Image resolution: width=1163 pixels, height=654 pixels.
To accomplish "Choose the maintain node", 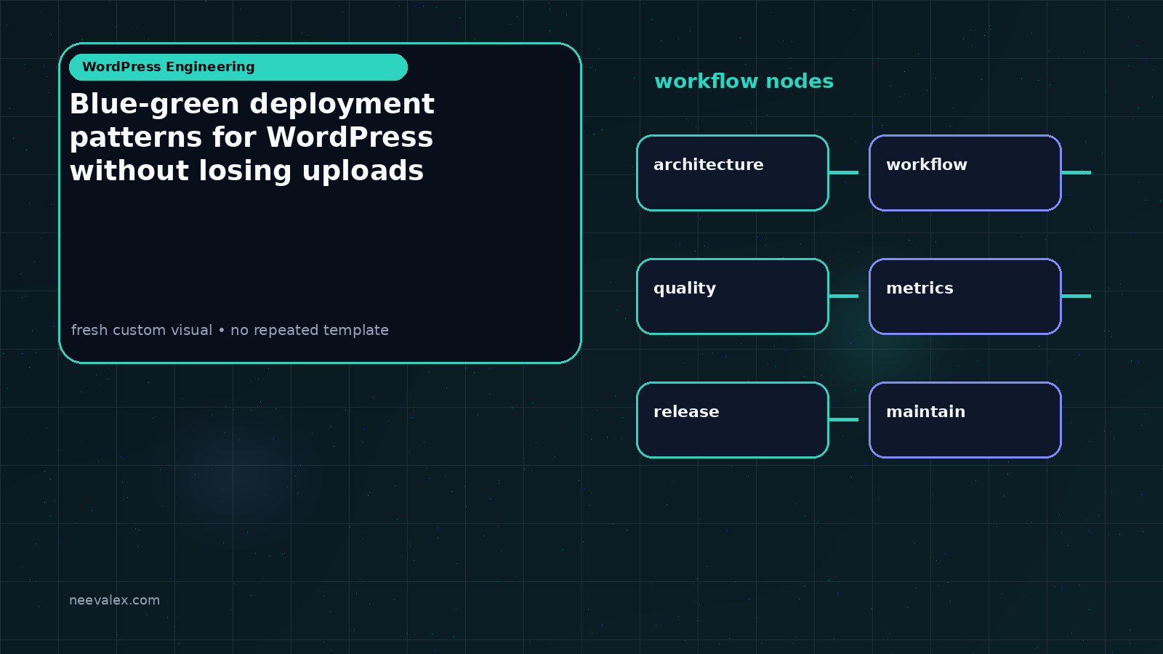I will coord(965,420).
